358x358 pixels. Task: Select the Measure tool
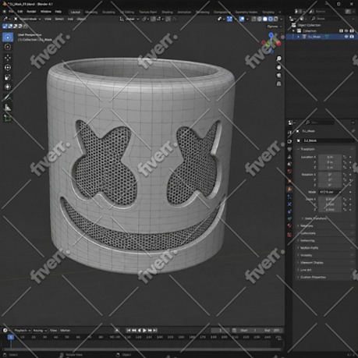point(8,108)
